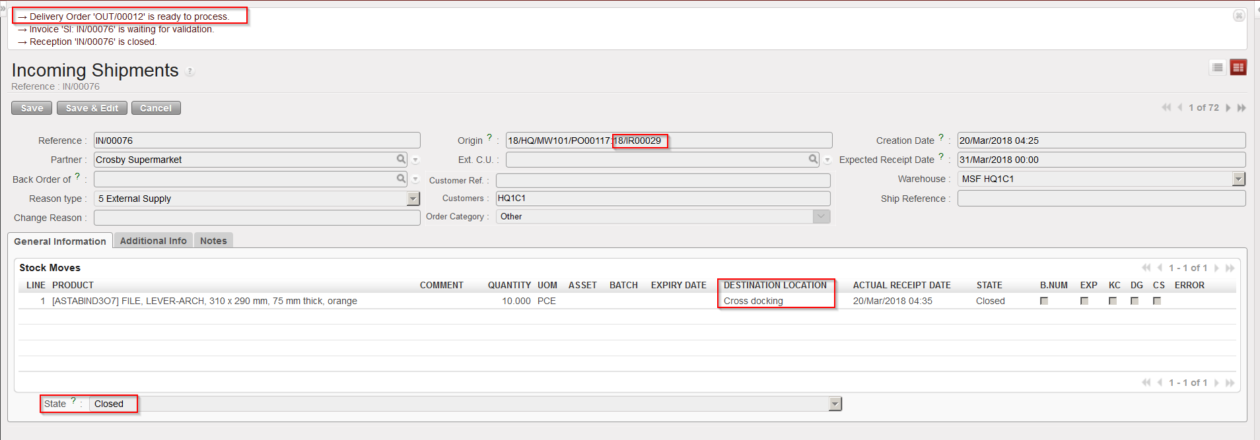1260x440 pixels.
Task: Toggle the EXP checkbox in stock move
Action: pyautogui.click(x=1084, y=301)
